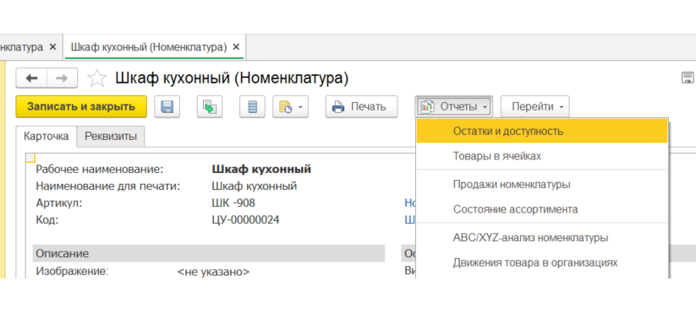Screen dimensions: 696x324
Task: Click the article value ШК -908
Action: 234,202
